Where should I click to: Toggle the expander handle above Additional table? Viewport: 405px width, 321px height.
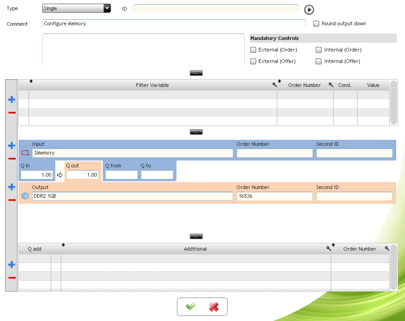click(x=196, y=236)
